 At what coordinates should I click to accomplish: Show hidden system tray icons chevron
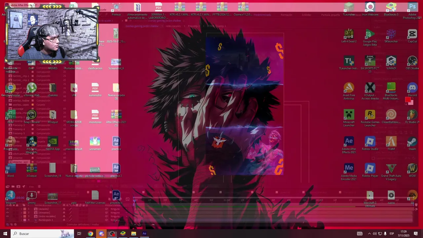pos(369,234)
